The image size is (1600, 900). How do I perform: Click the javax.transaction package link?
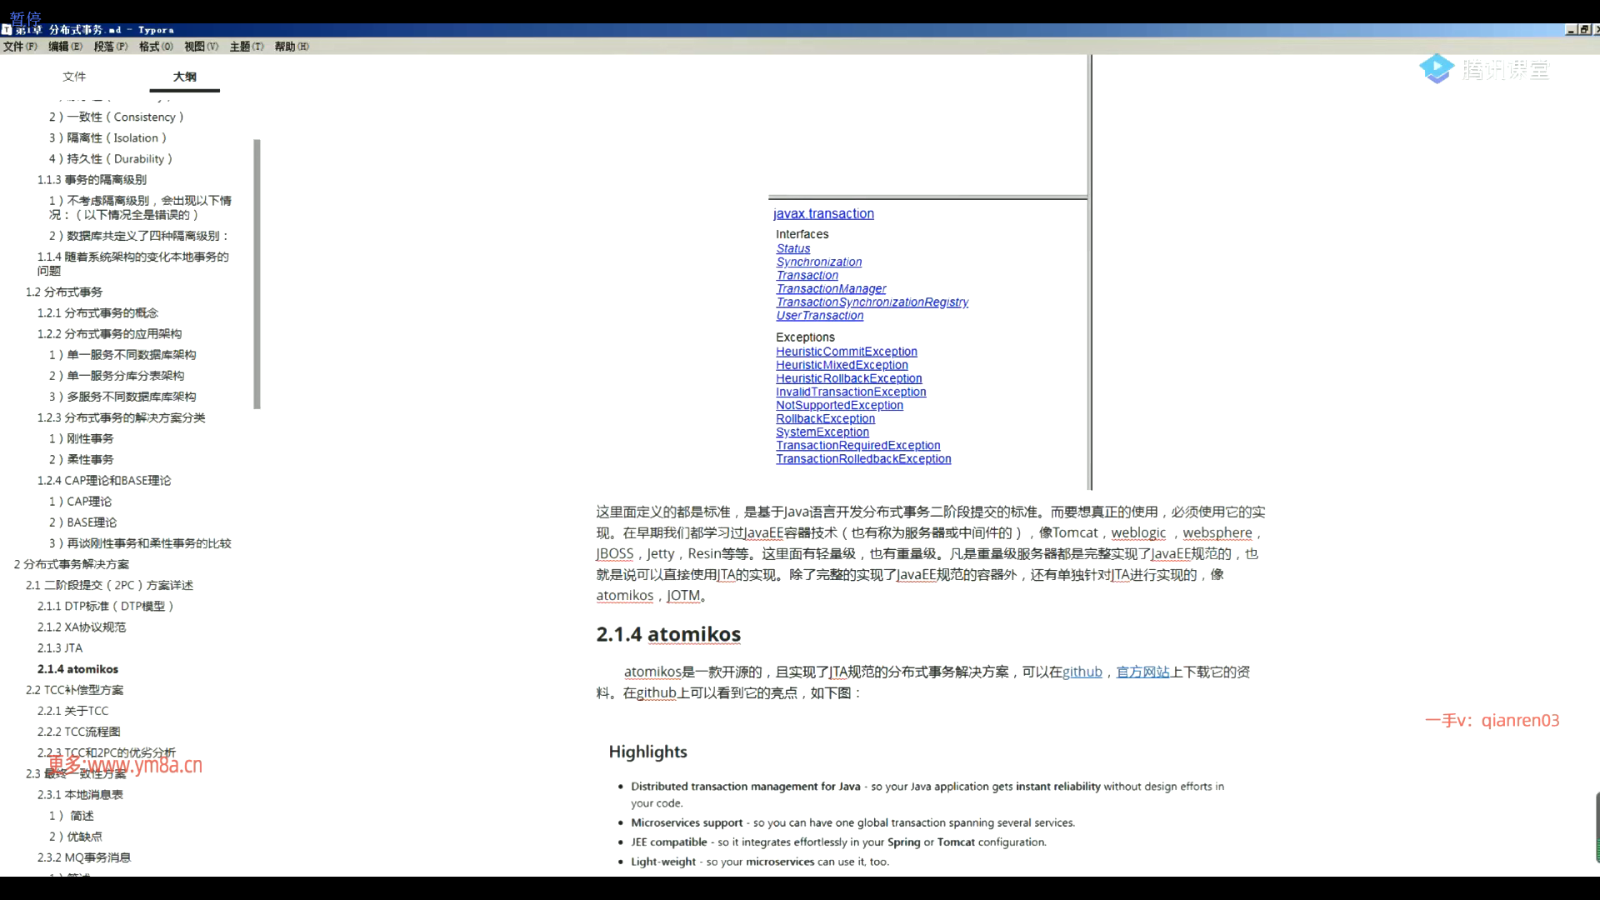823,214
